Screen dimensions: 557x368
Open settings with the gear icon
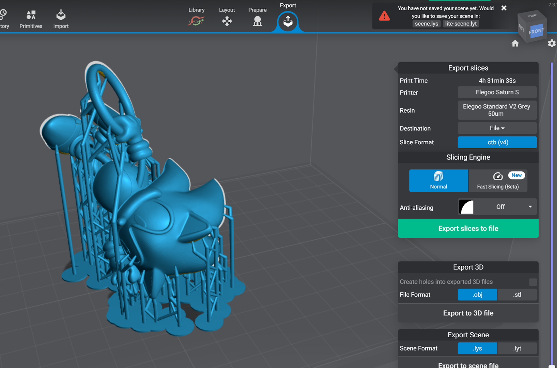(552, 43)
